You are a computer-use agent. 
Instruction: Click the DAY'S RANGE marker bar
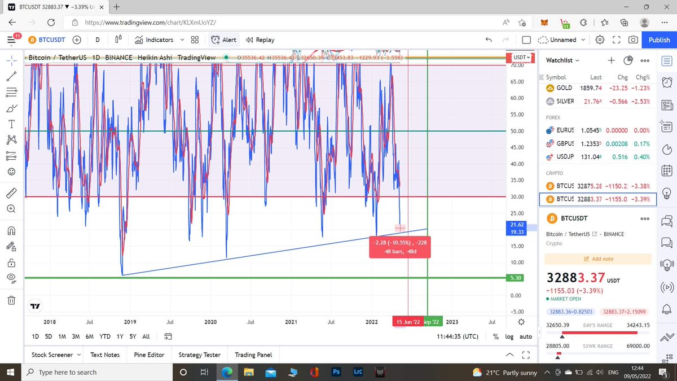click(597, 333)
